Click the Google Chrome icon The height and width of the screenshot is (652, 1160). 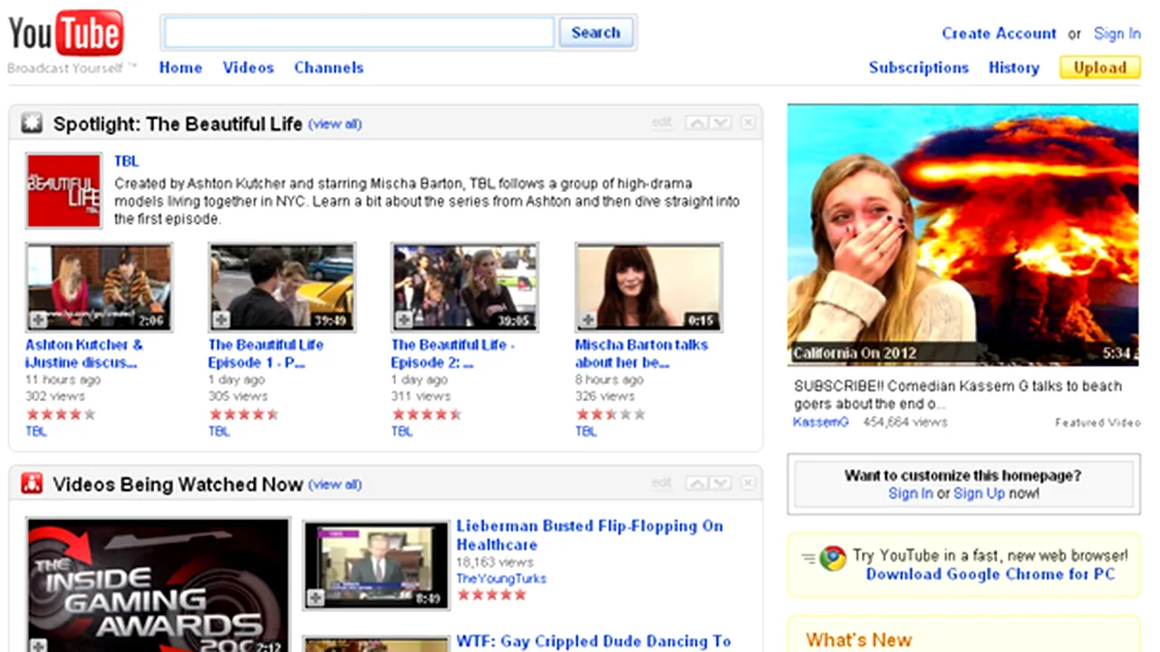(x=832, y=558)
